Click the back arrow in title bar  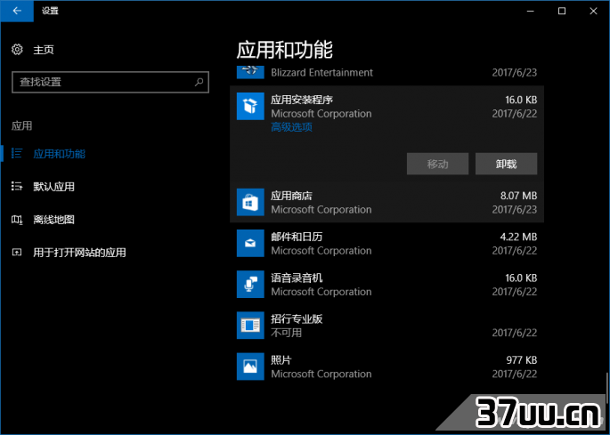(x=17, y=11)
